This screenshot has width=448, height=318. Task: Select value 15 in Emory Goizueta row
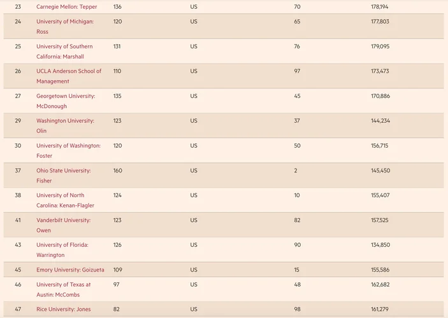(x=296, y=270)
